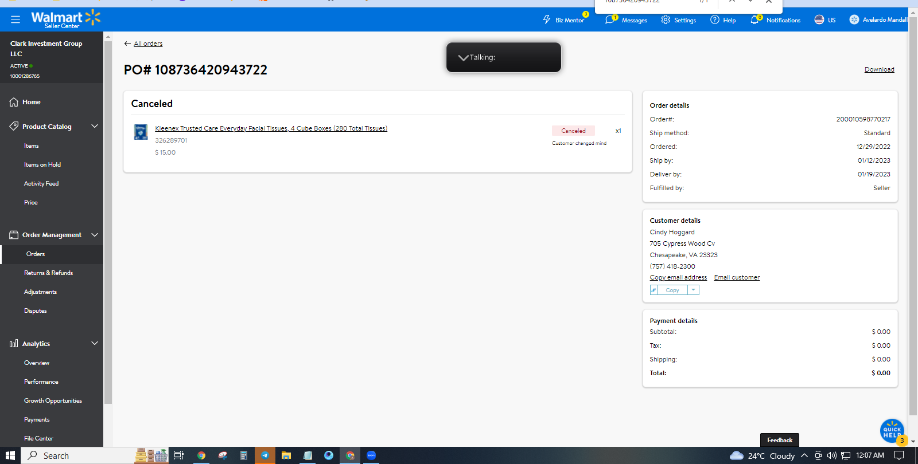Open Settings gear icon
Image resolution: width=918 pixels, height=464 pixels.
click(x=666, y=19)
